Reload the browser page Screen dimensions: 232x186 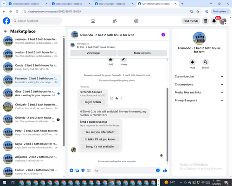(x=17, y=11)
